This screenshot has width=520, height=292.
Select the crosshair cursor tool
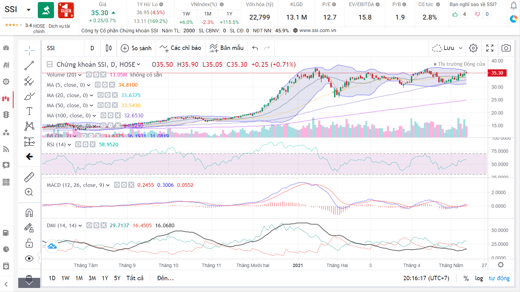pyautogui.click(x=29, y=51)
